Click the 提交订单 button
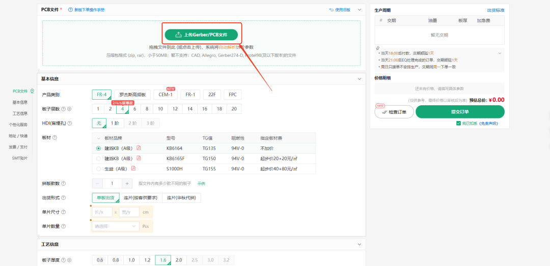 click(x=460, y=112)
